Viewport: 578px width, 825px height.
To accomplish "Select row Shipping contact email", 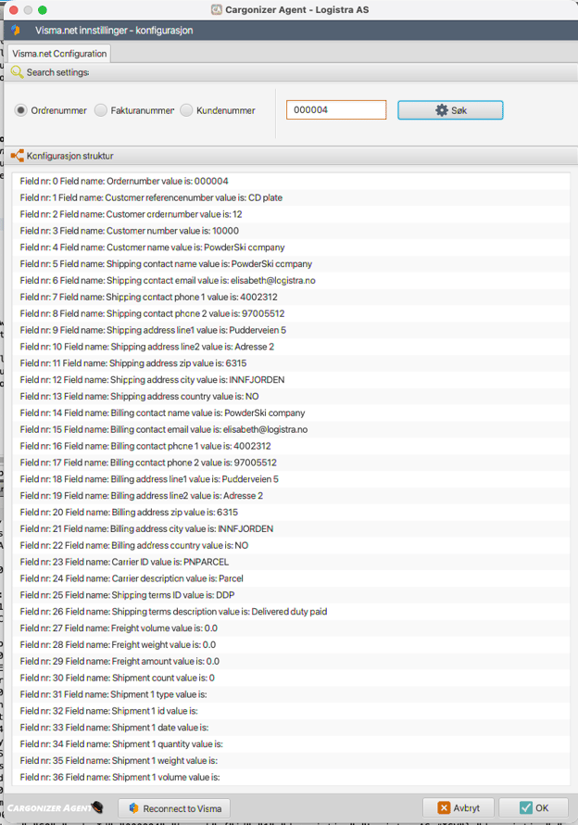I will pos(291,281).
